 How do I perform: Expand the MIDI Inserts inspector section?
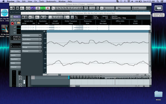click(x=15, y=51)
